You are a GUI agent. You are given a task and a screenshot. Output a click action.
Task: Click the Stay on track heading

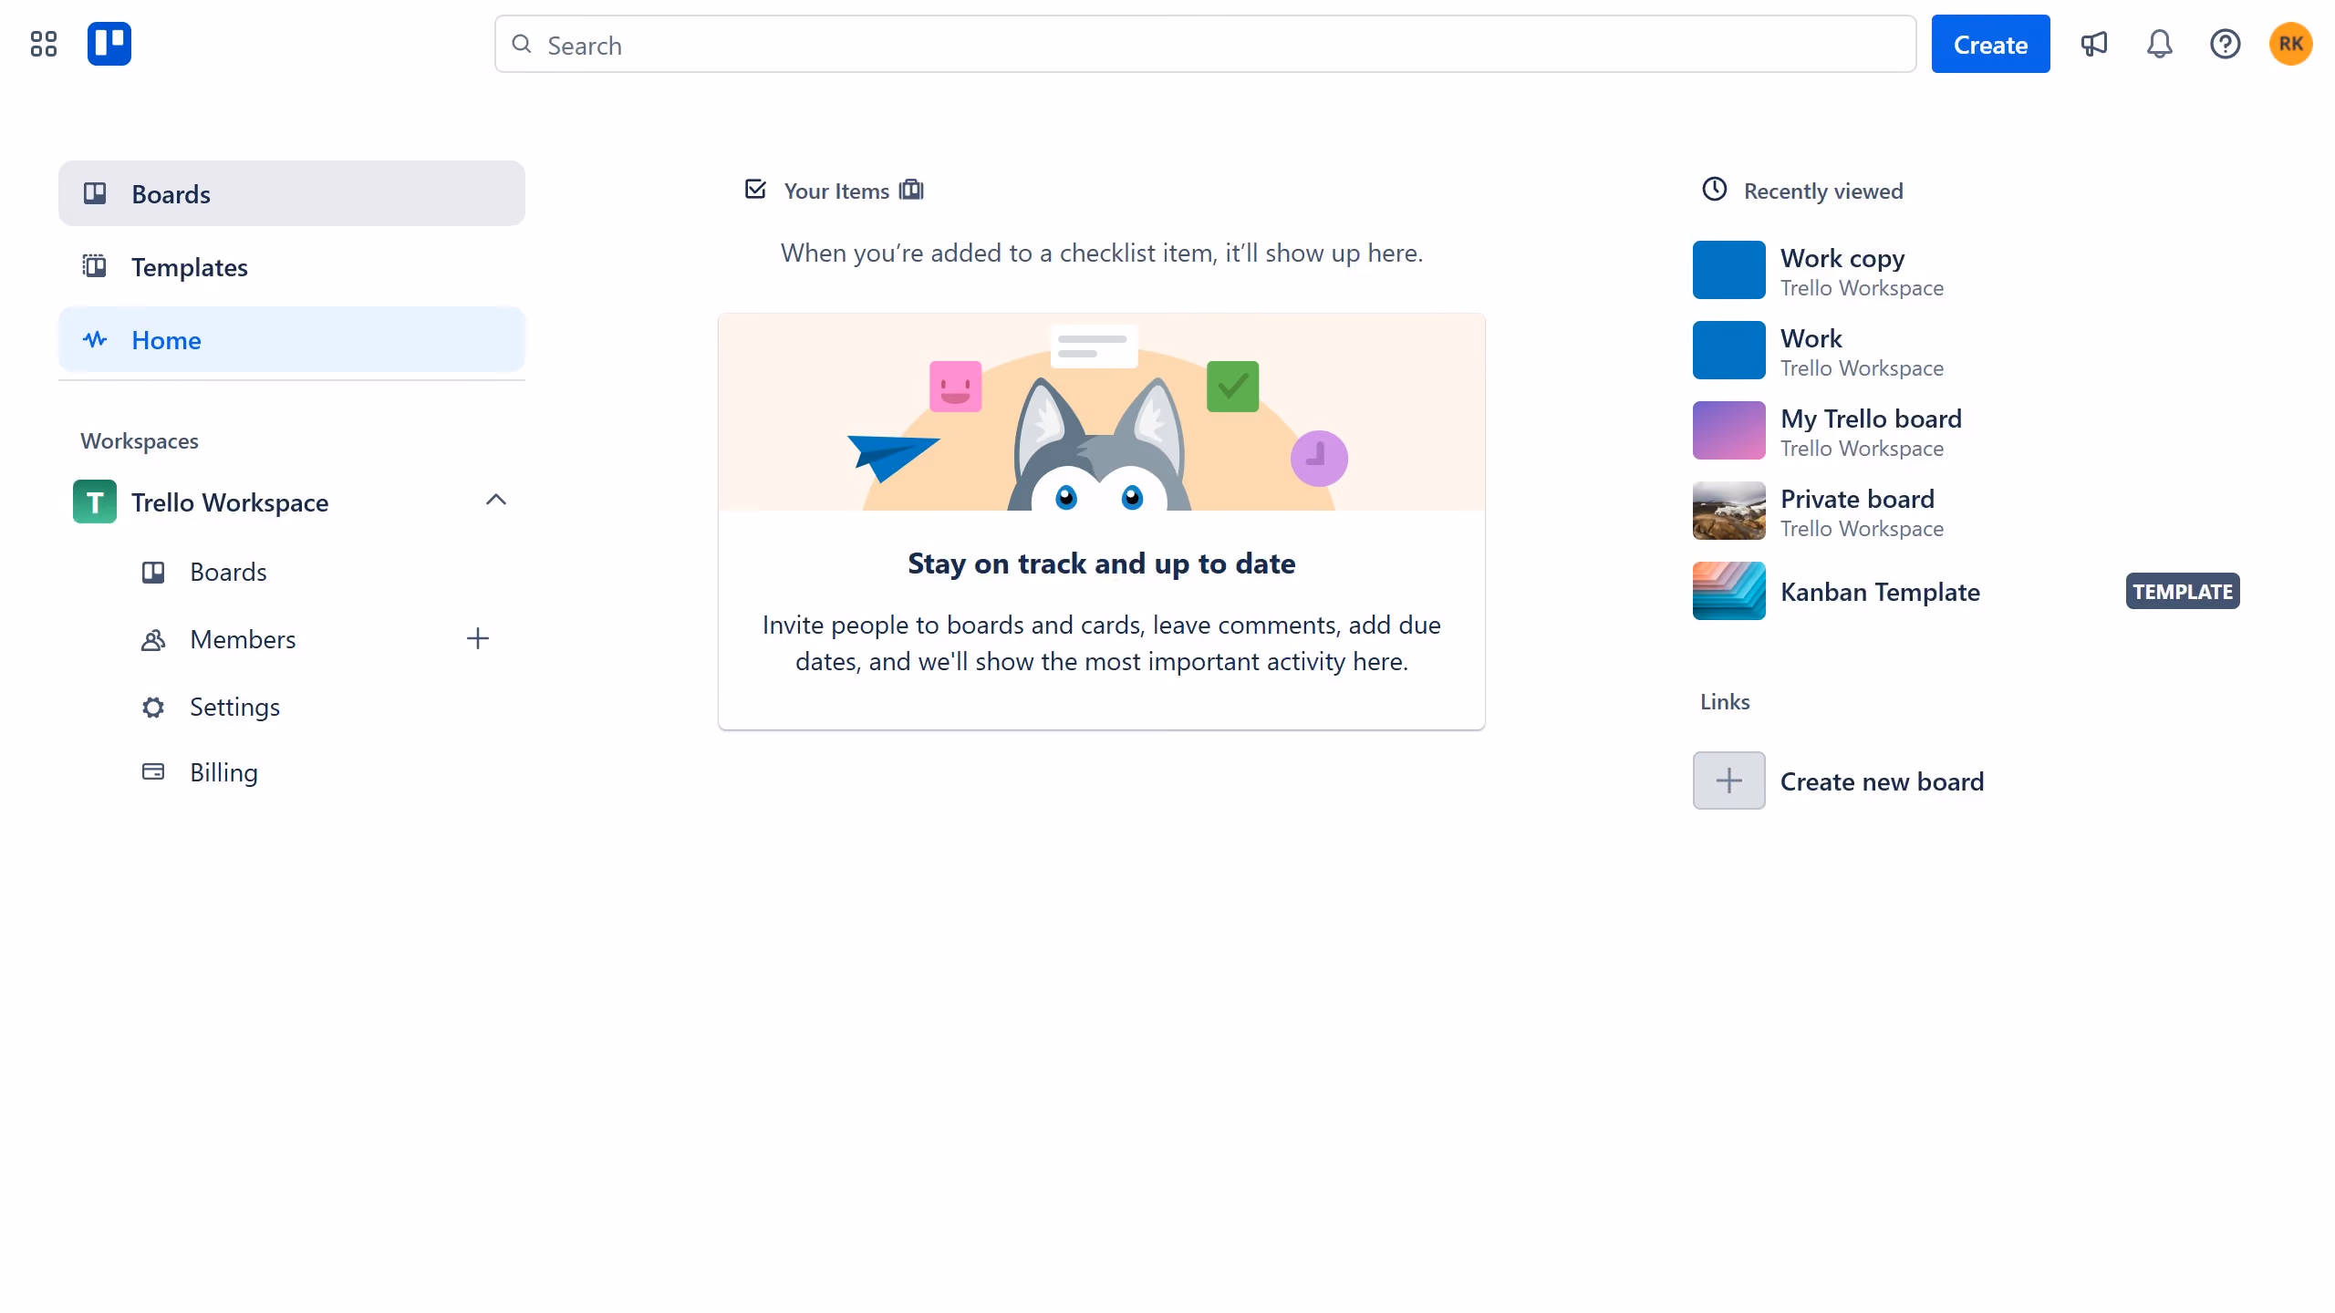(x=1102, y=563)
